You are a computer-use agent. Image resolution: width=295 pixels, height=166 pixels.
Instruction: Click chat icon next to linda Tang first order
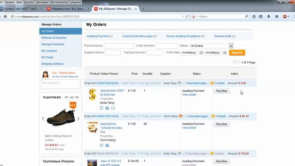[179, 83]
